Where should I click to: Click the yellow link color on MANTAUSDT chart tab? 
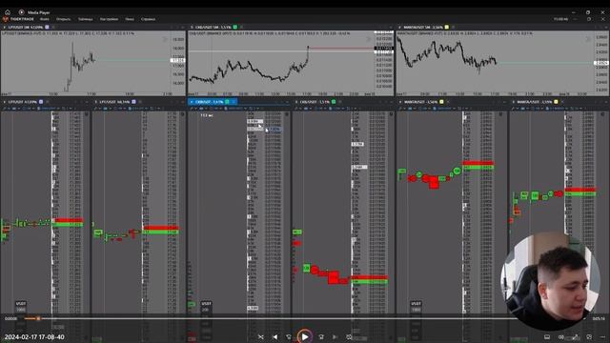[x=447, y=28]
